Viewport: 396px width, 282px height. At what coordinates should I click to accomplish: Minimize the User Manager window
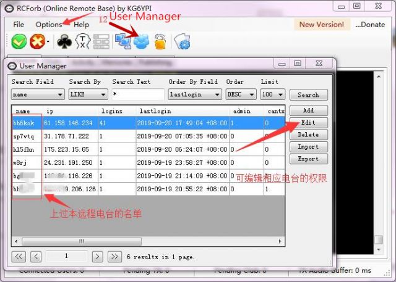282,64
